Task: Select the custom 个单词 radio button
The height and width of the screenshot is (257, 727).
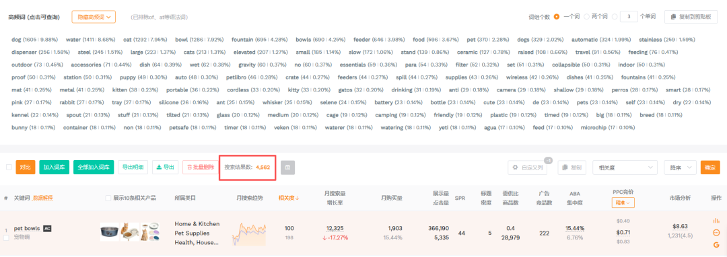Action: point(615,17)
